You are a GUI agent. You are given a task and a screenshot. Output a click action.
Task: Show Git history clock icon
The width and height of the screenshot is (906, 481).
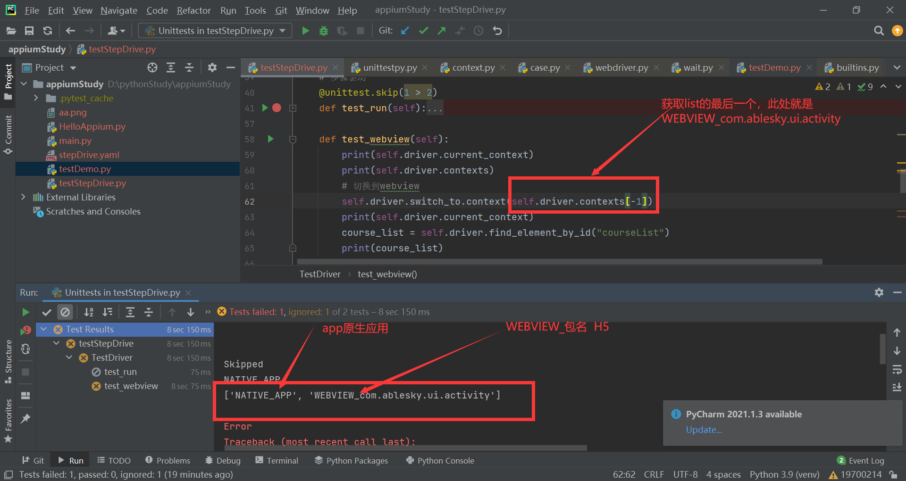[x=478, y=31]
